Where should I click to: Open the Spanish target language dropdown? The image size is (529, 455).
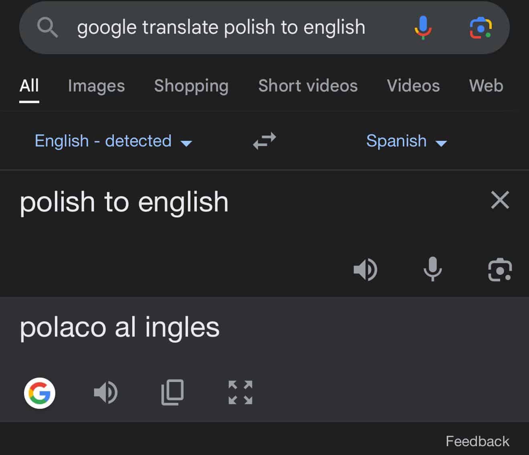(406, 141)
